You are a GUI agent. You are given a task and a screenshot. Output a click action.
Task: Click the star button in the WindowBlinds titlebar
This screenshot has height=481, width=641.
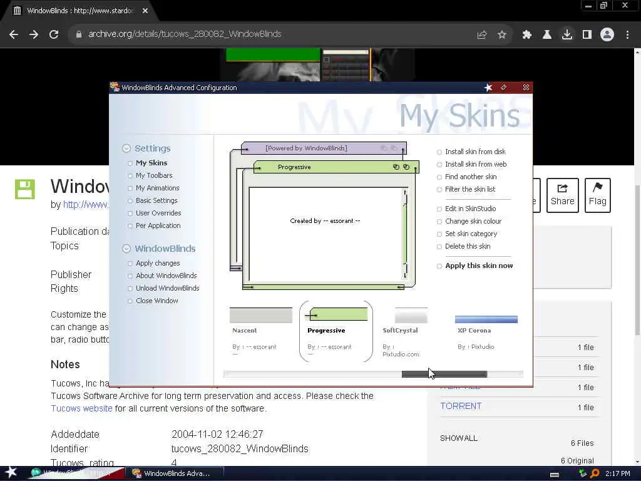coord(488,88)
